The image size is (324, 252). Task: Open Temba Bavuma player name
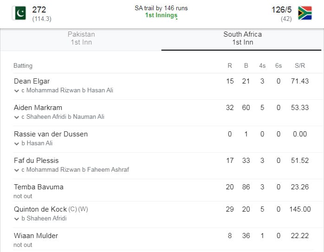[x=39, y=187]
